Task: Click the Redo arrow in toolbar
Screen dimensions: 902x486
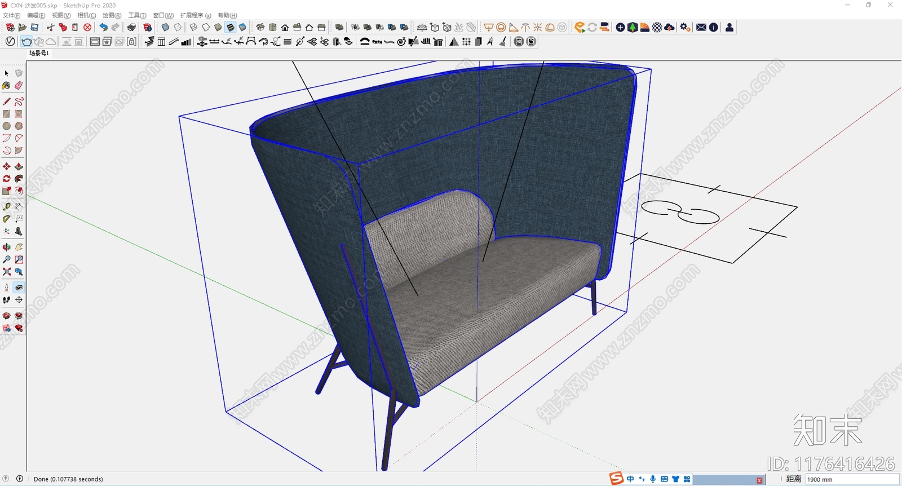Action: click(x=116, y=27)
